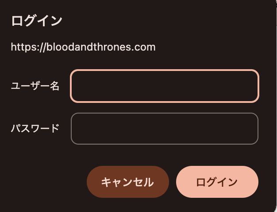Focus the password text box
277x212 pixels.
(x=164, y=129)
